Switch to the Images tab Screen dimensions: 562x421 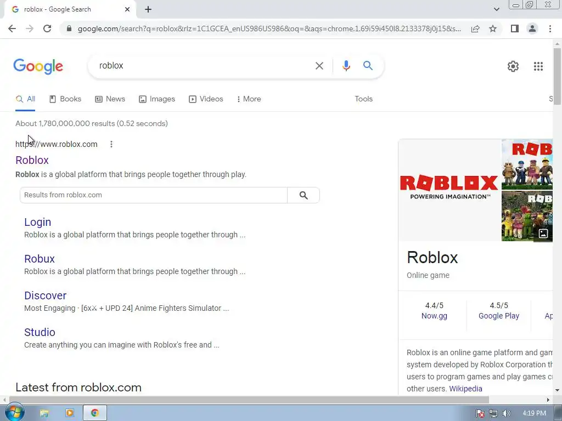click(157, 99)
